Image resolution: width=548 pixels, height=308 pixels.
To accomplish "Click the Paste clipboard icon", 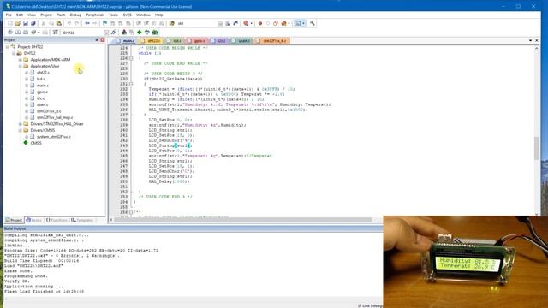I will [x=59, y=23].
